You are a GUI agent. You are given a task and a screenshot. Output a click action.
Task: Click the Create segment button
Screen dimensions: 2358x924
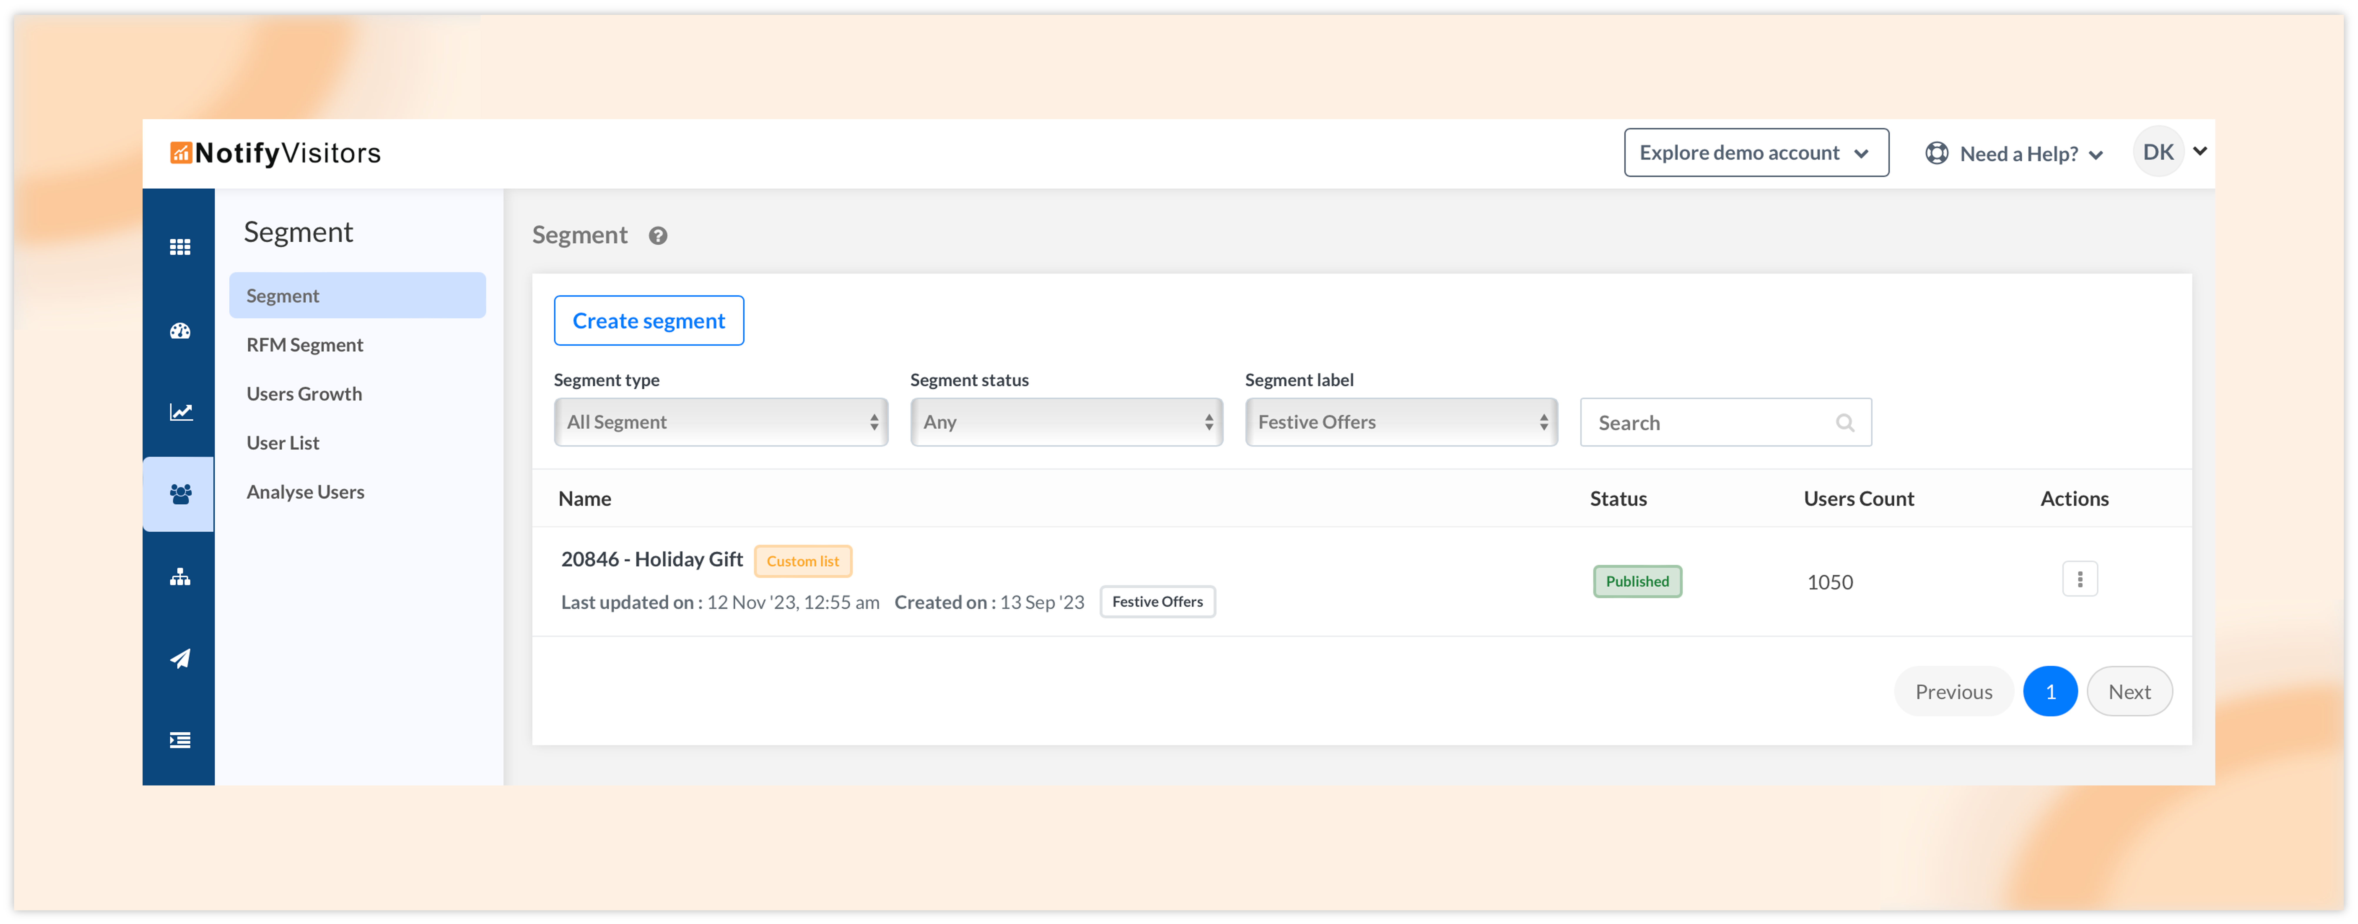click(648, 320)
